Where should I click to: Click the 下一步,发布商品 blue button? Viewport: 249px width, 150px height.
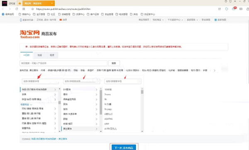point(124,148)
